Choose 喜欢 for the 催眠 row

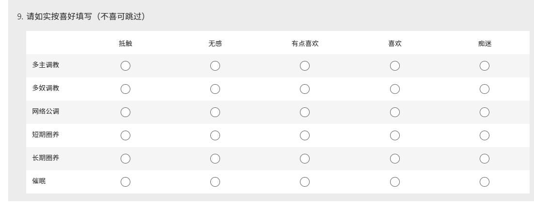tap(395, 182)
